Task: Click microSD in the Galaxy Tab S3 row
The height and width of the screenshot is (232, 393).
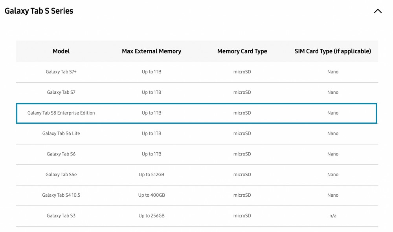Action: coord(242,216)
